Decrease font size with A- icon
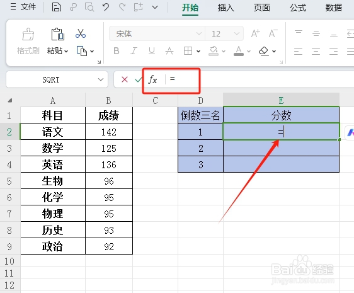This screenshot has width=354, height=293. click(x=273, y=33)
